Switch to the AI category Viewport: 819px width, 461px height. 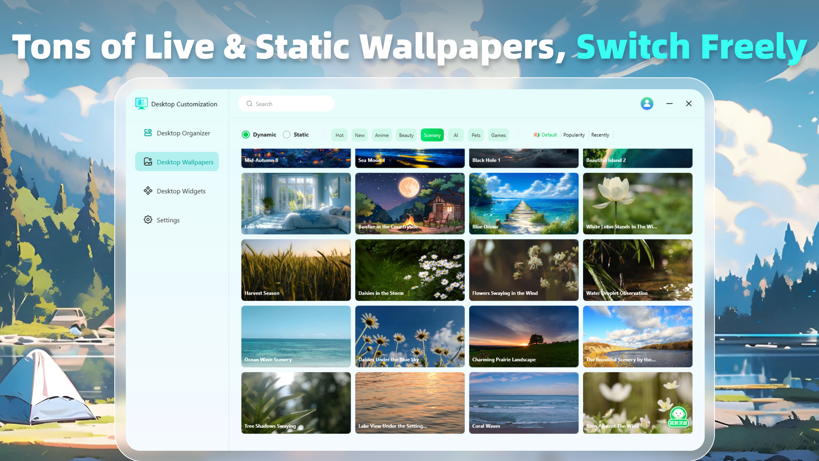(x=456, y=135)
